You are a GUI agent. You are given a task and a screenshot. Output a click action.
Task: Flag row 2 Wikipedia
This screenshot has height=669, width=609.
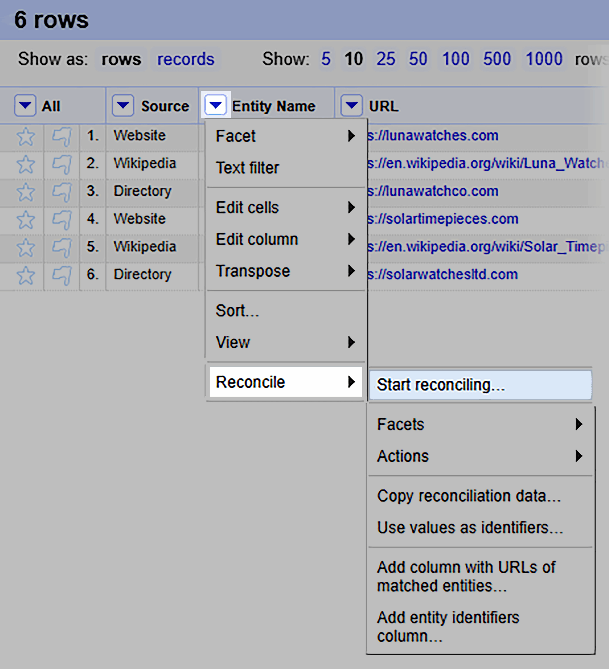tap(62, 164)
